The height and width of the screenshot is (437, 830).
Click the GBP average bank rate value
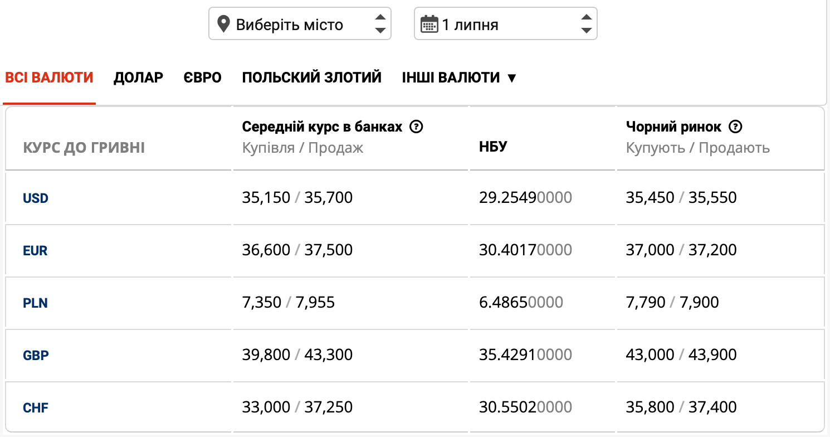tap(297, 355)
